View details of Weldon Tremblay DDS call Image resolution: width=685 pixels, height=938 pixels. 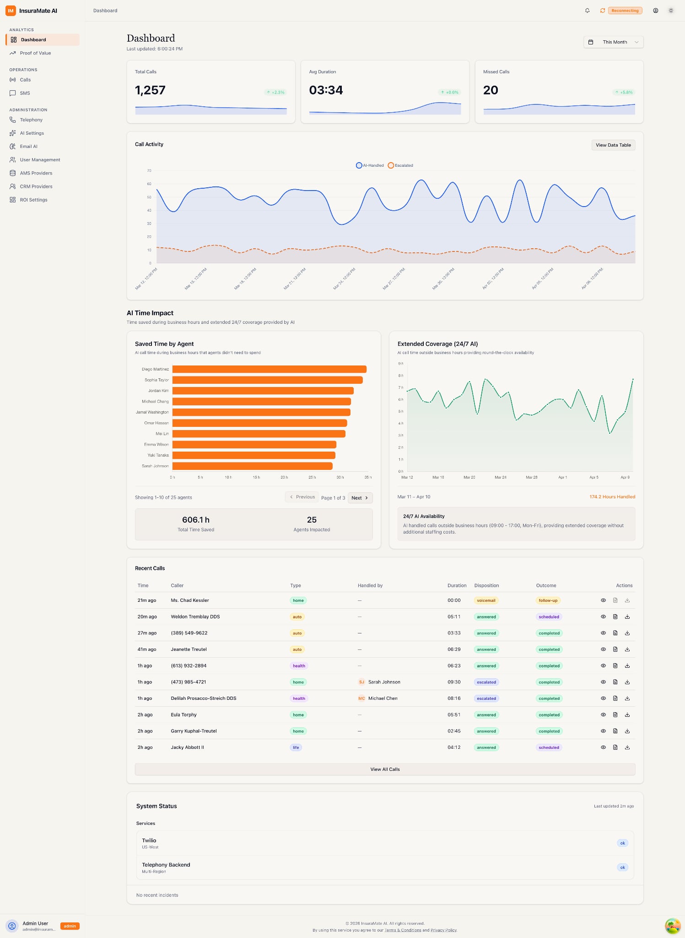(x=603, y=617)
